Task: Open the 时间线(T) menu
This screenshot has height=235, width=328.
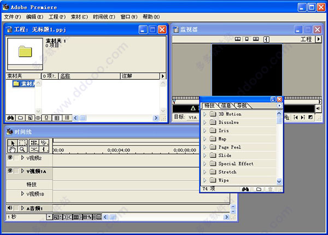Action: tap(104, 17)
